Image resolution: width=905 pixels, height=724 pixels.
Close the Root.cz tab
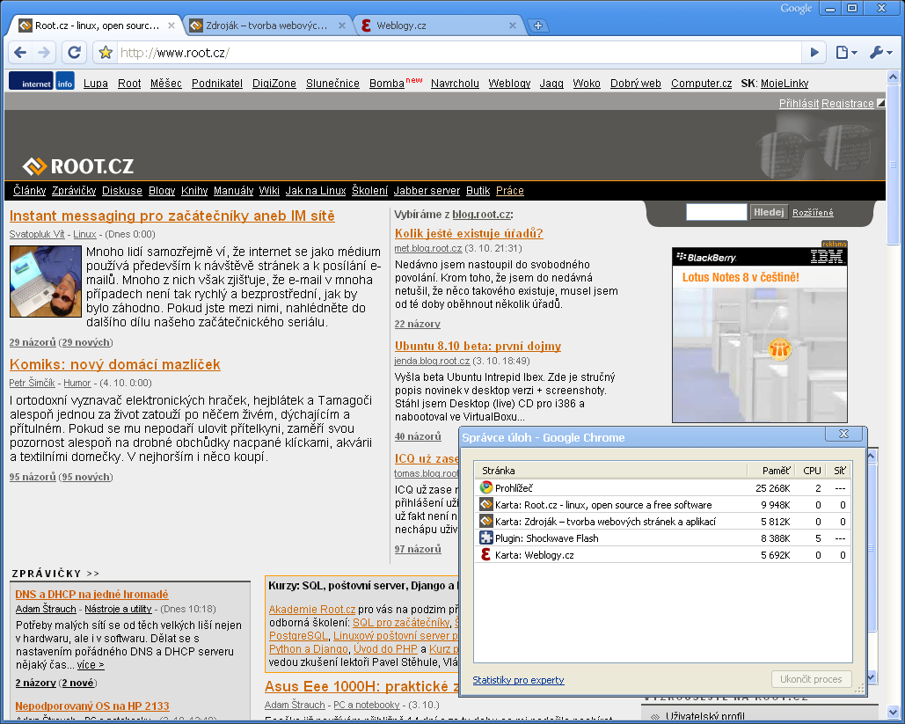[172, 26]
